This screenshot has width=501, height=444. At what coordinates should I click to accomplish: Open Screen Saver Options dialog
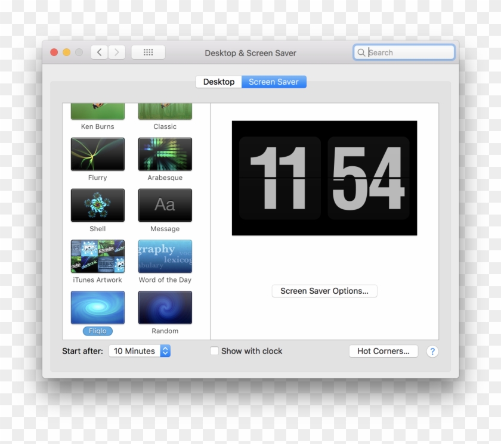tap(324, 291)
